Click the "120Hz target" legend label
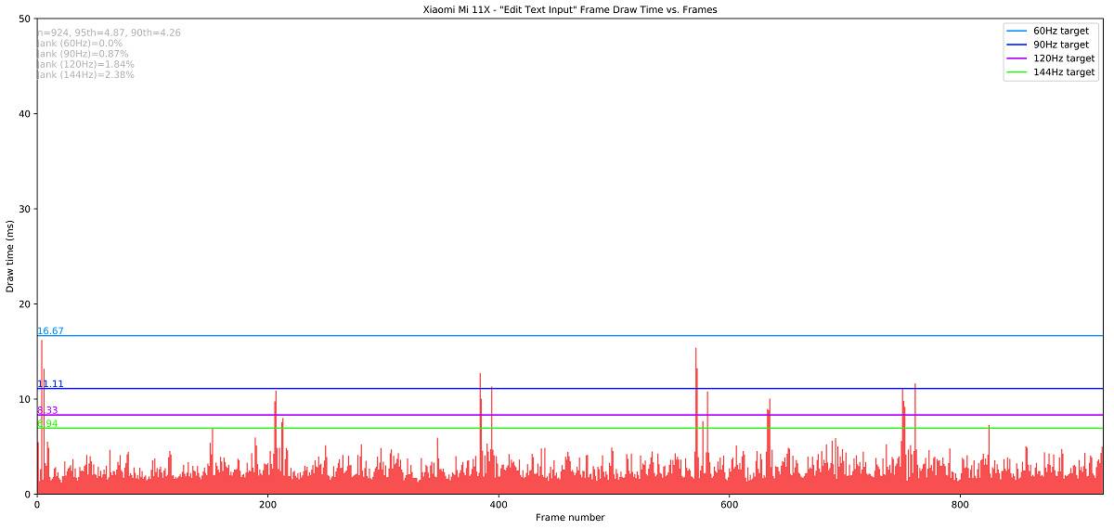Image resolution: width=1114 pixels, height=529 pixels. coord(1064,58)
